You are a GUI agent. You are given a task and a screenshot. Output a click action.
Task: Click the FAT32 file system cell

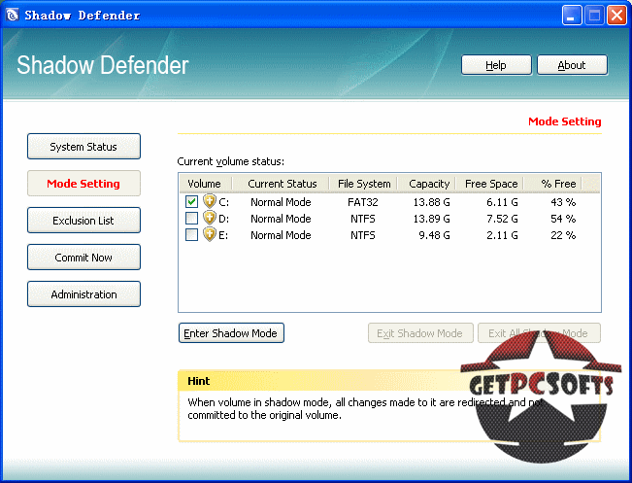pyautogui.click(x=363, y=202)
